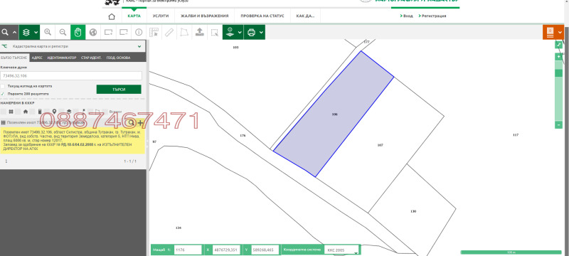Open the search panel magnifier tool

5,32
